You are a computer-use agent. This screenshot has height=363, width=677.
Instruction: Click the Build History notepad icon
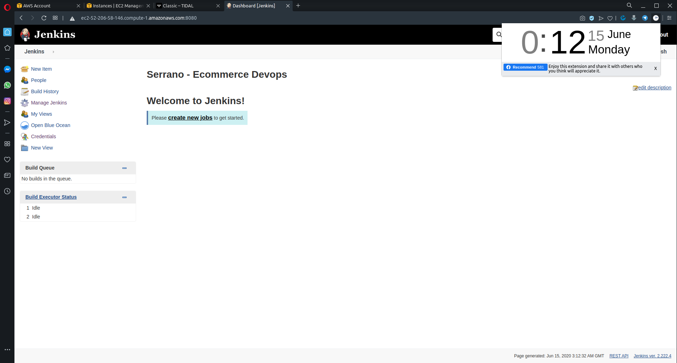click(x=25, y=91)
